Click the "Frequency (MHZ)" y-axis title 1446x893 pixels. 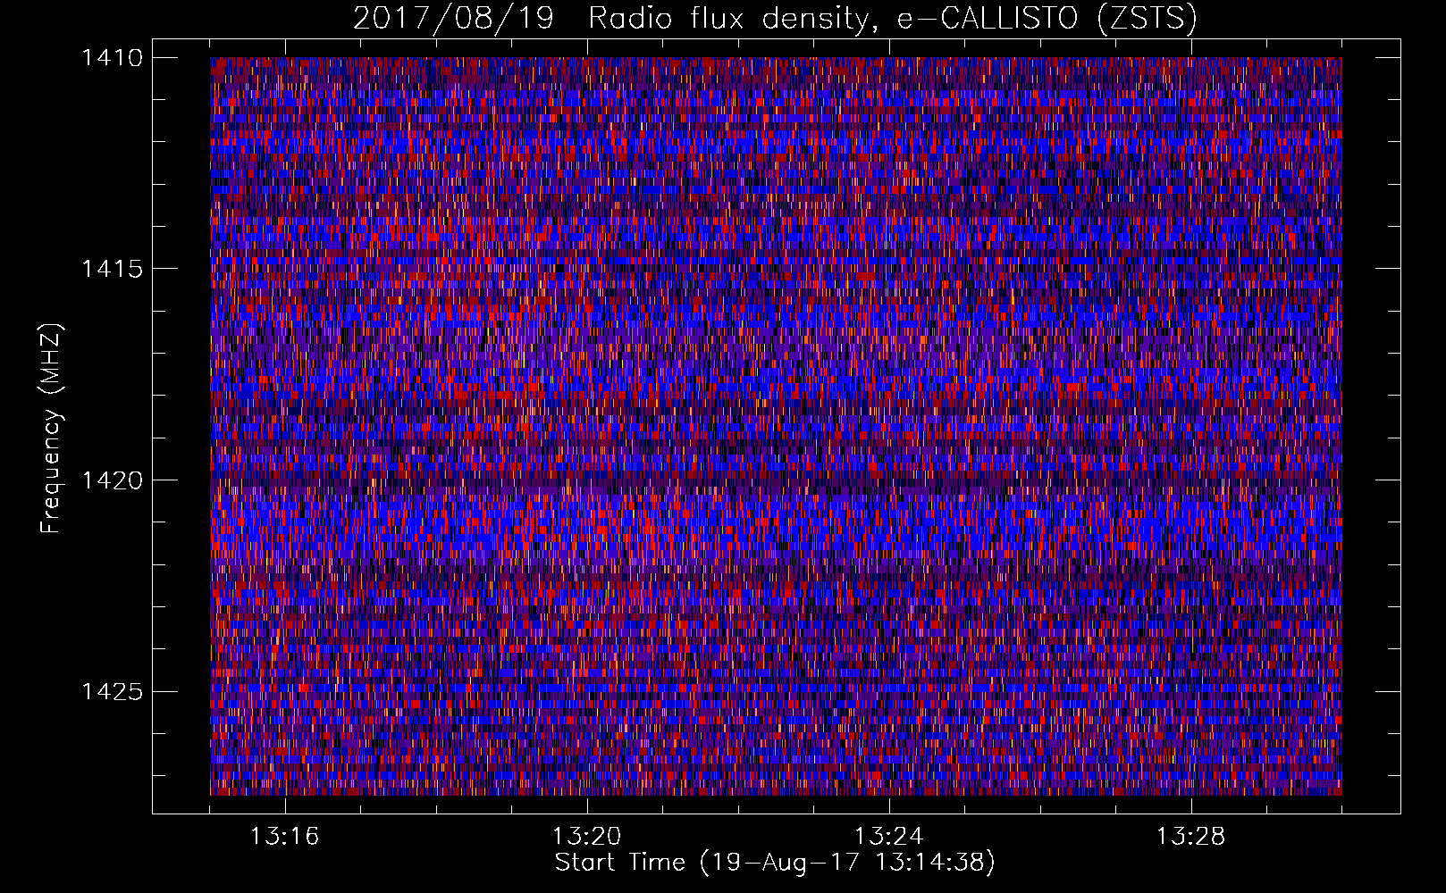pyautogui.click(x=52, y=429)
